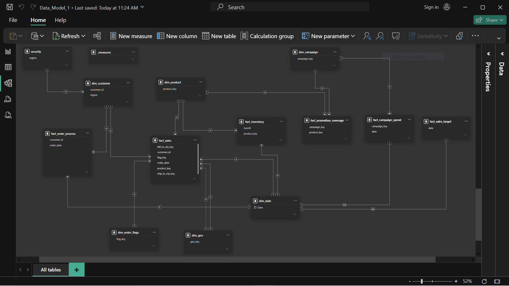Click the vertical scrollbar of canvas

(x=479, y=215)
